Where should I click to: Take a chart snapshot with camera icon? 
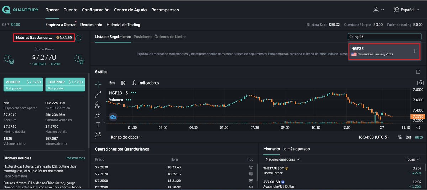coord(421,83)
